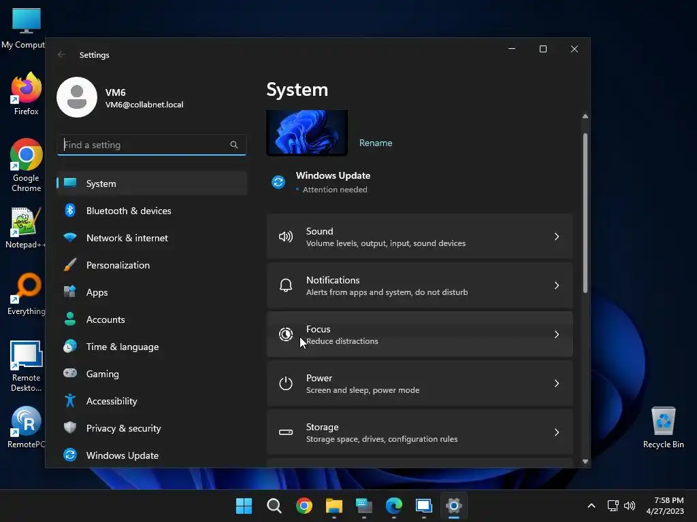
Task: Open Windows Start menu
Action: [x=244, y=506]
